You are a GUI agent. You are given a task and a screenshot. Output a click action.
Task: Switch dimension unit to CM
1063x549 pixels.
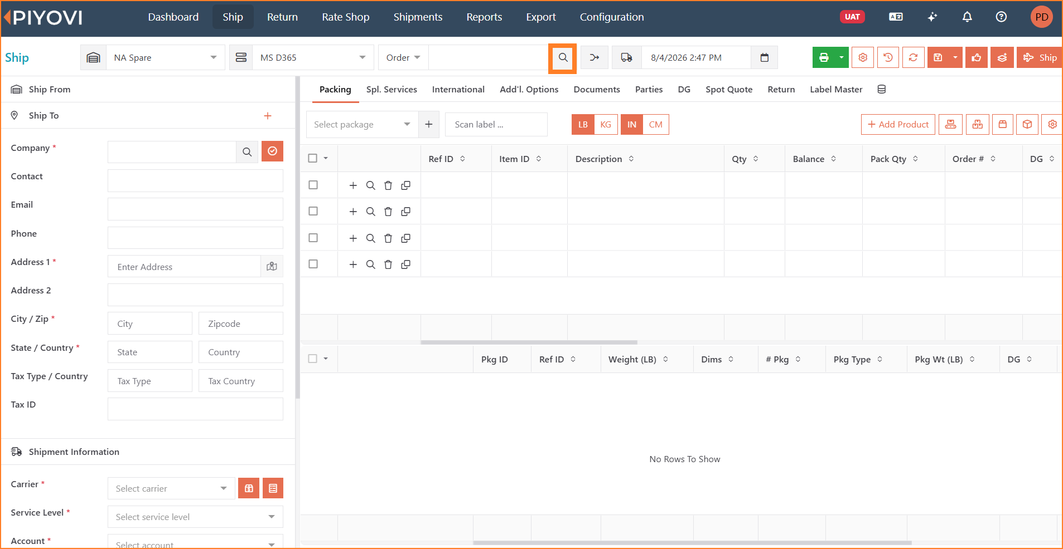tap(656, 125)
